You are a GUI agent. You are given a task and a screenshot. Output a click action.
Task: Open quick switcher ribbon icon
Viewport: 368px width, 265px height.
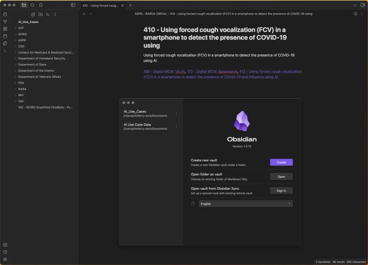point(5,14)
